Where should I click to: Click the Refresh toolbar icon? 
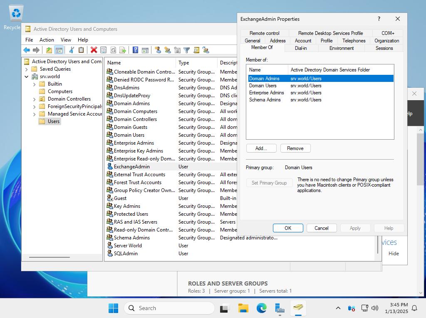click(113, 50)
